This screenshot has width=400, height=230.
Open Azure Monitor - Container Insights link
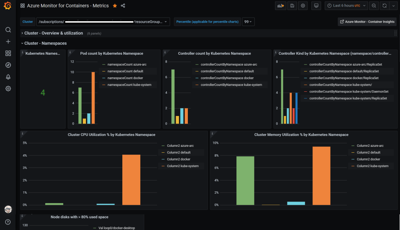coord(367,22)
